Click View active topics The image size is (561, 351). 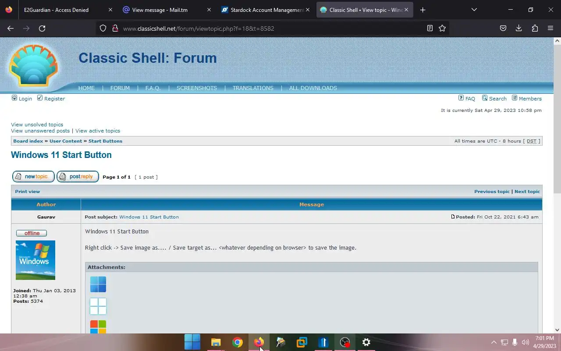coord(98,131)
